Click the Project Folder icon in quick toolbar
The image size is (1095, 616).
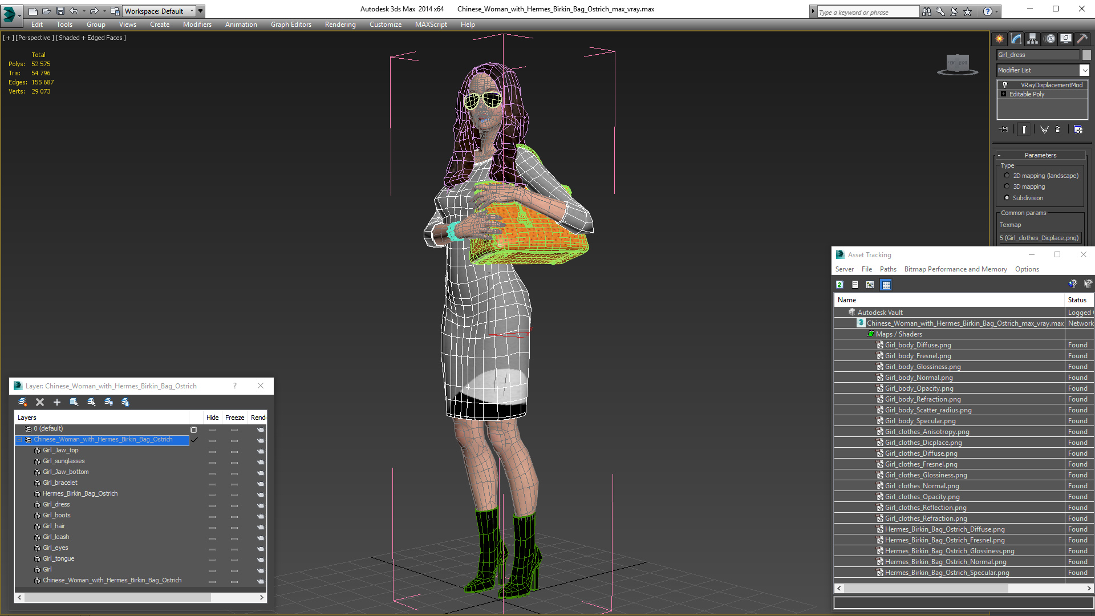click(115, 11)
